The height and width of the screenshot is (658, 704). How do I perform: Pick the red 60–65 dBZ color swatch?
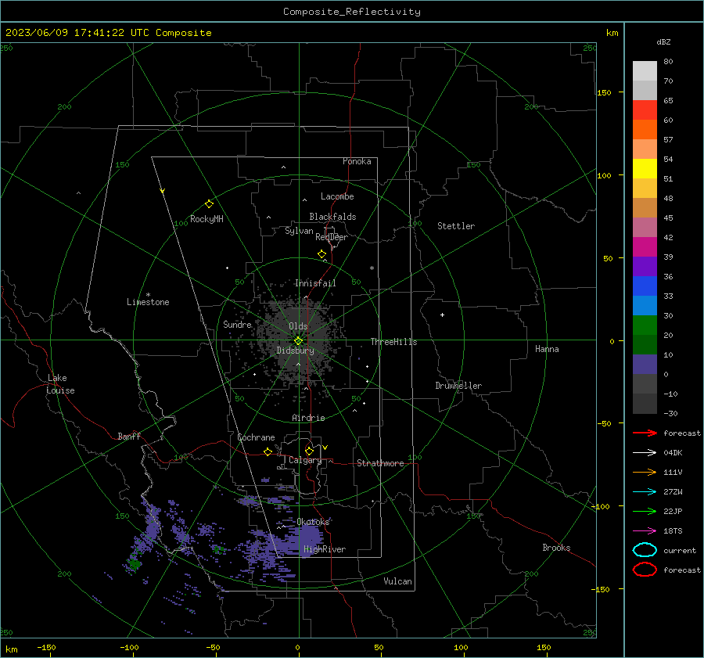[x=645, y=110]
